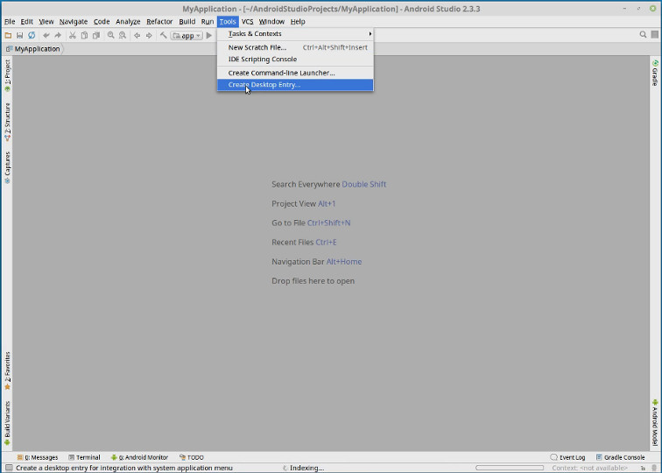Click the Find magnifier icon

point(110,35)
